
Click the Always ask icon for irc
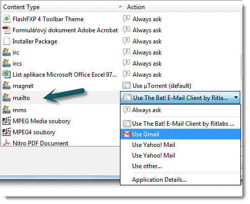pyautogui.click(x=127, y=52)
